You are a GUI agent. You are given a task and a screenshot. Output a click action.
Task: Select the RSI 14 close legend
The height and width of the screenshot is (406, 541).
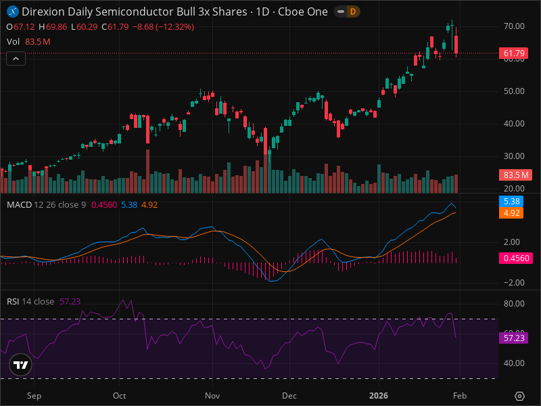[30, 301]
